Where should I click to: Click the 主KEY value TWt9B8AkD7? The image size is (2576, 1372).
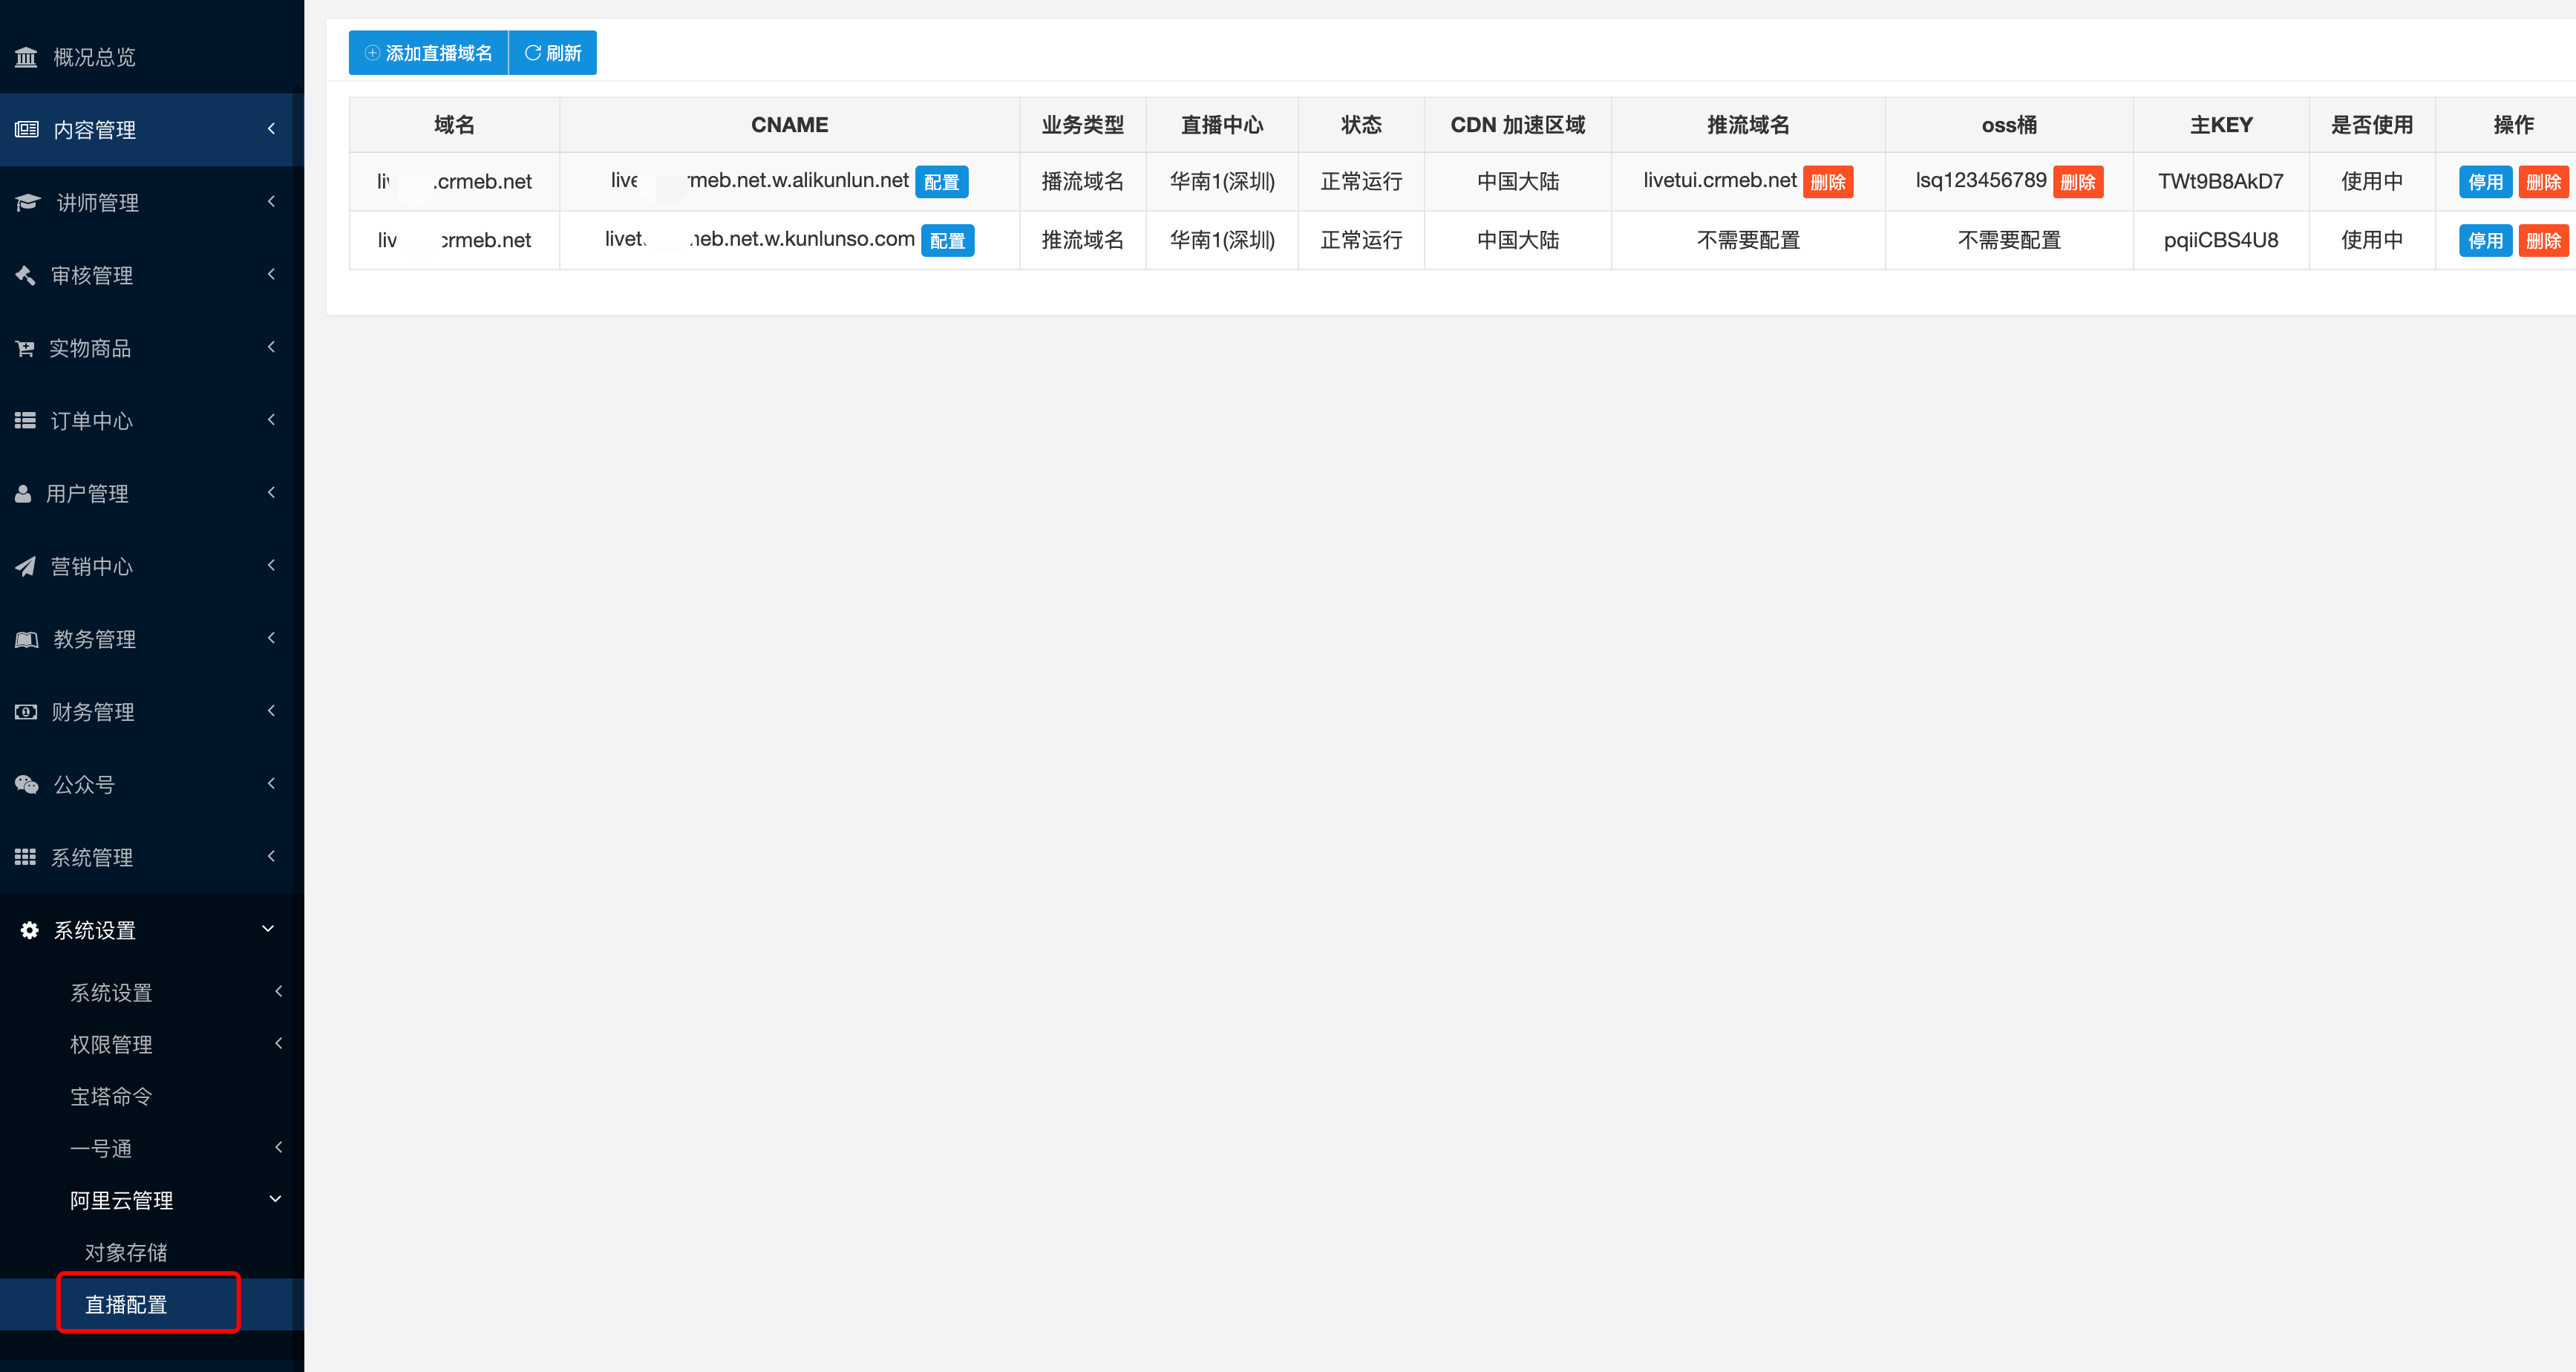pos(2221,181)
